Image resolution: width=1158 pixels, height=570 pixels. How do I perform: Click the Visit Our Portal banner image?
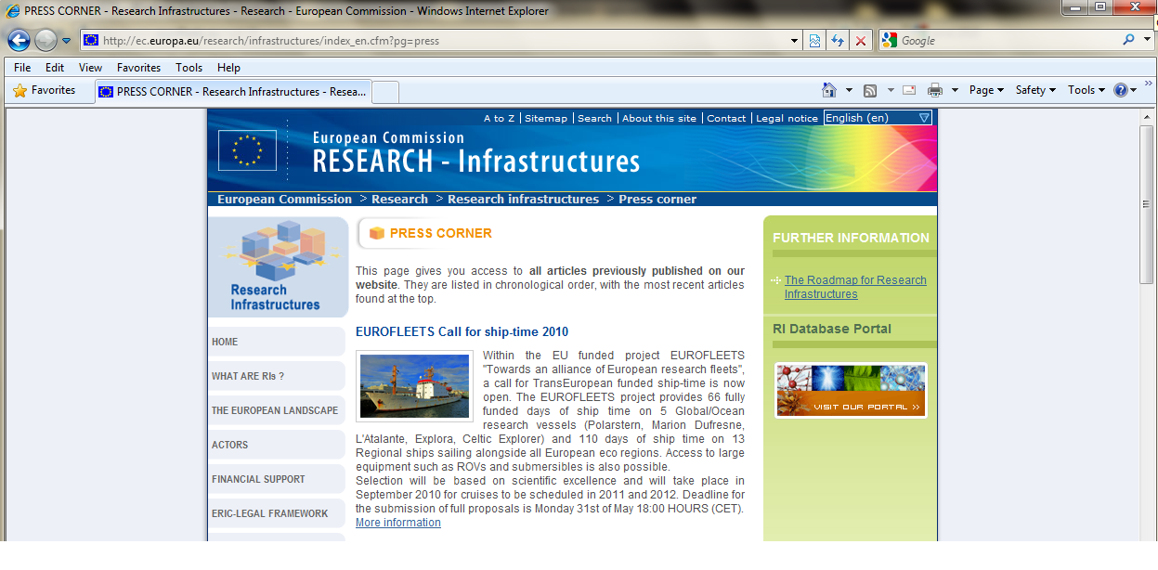[x=851, y=390]
